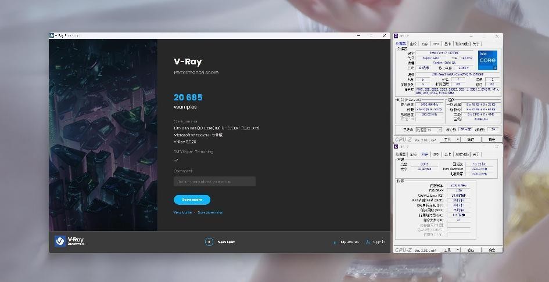The height and width of the screenshot is (282, 549).
Task: Click the New test play icon
Action: tap(209, 242)
